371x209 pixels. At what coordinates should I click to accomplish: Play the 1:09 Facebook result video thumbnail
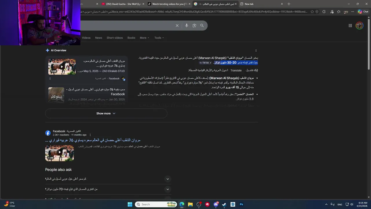59,153
